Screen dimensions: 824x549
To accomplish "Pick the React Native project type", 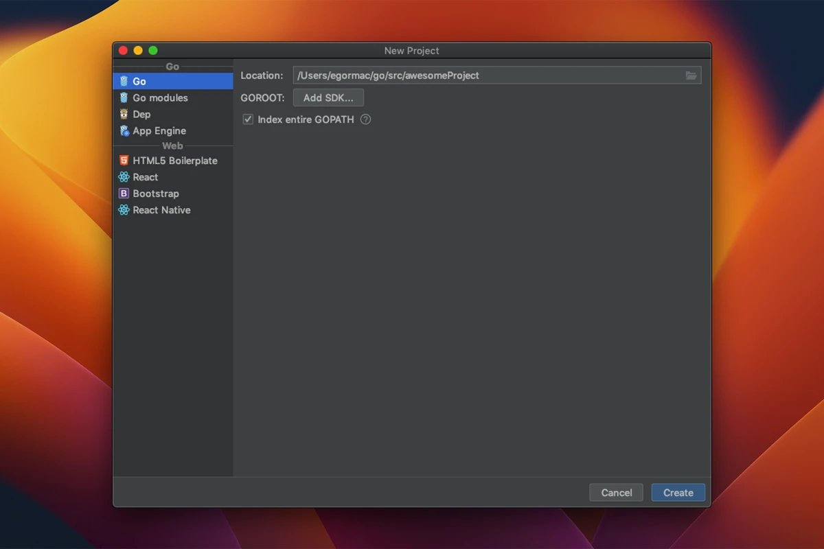I will 161,210.
